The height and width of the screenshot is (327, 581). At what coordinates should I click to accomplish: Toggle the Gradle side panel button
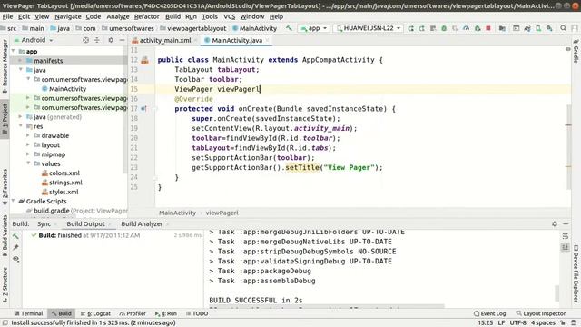click(576, 51)
